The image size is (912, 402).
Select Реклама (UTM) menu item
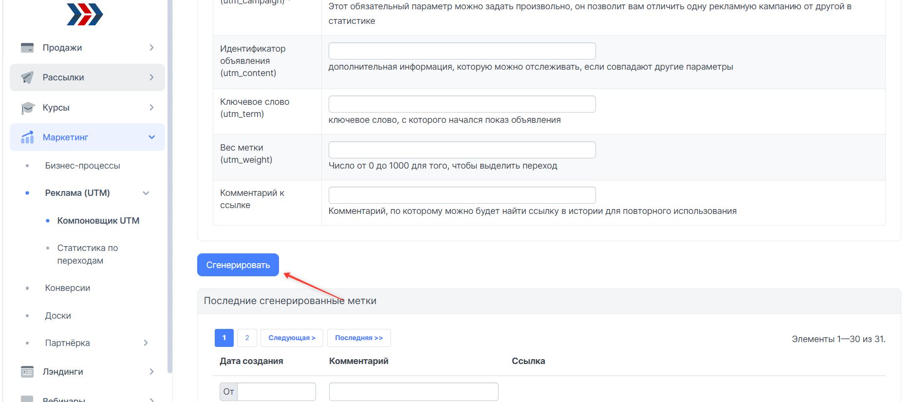77,193
